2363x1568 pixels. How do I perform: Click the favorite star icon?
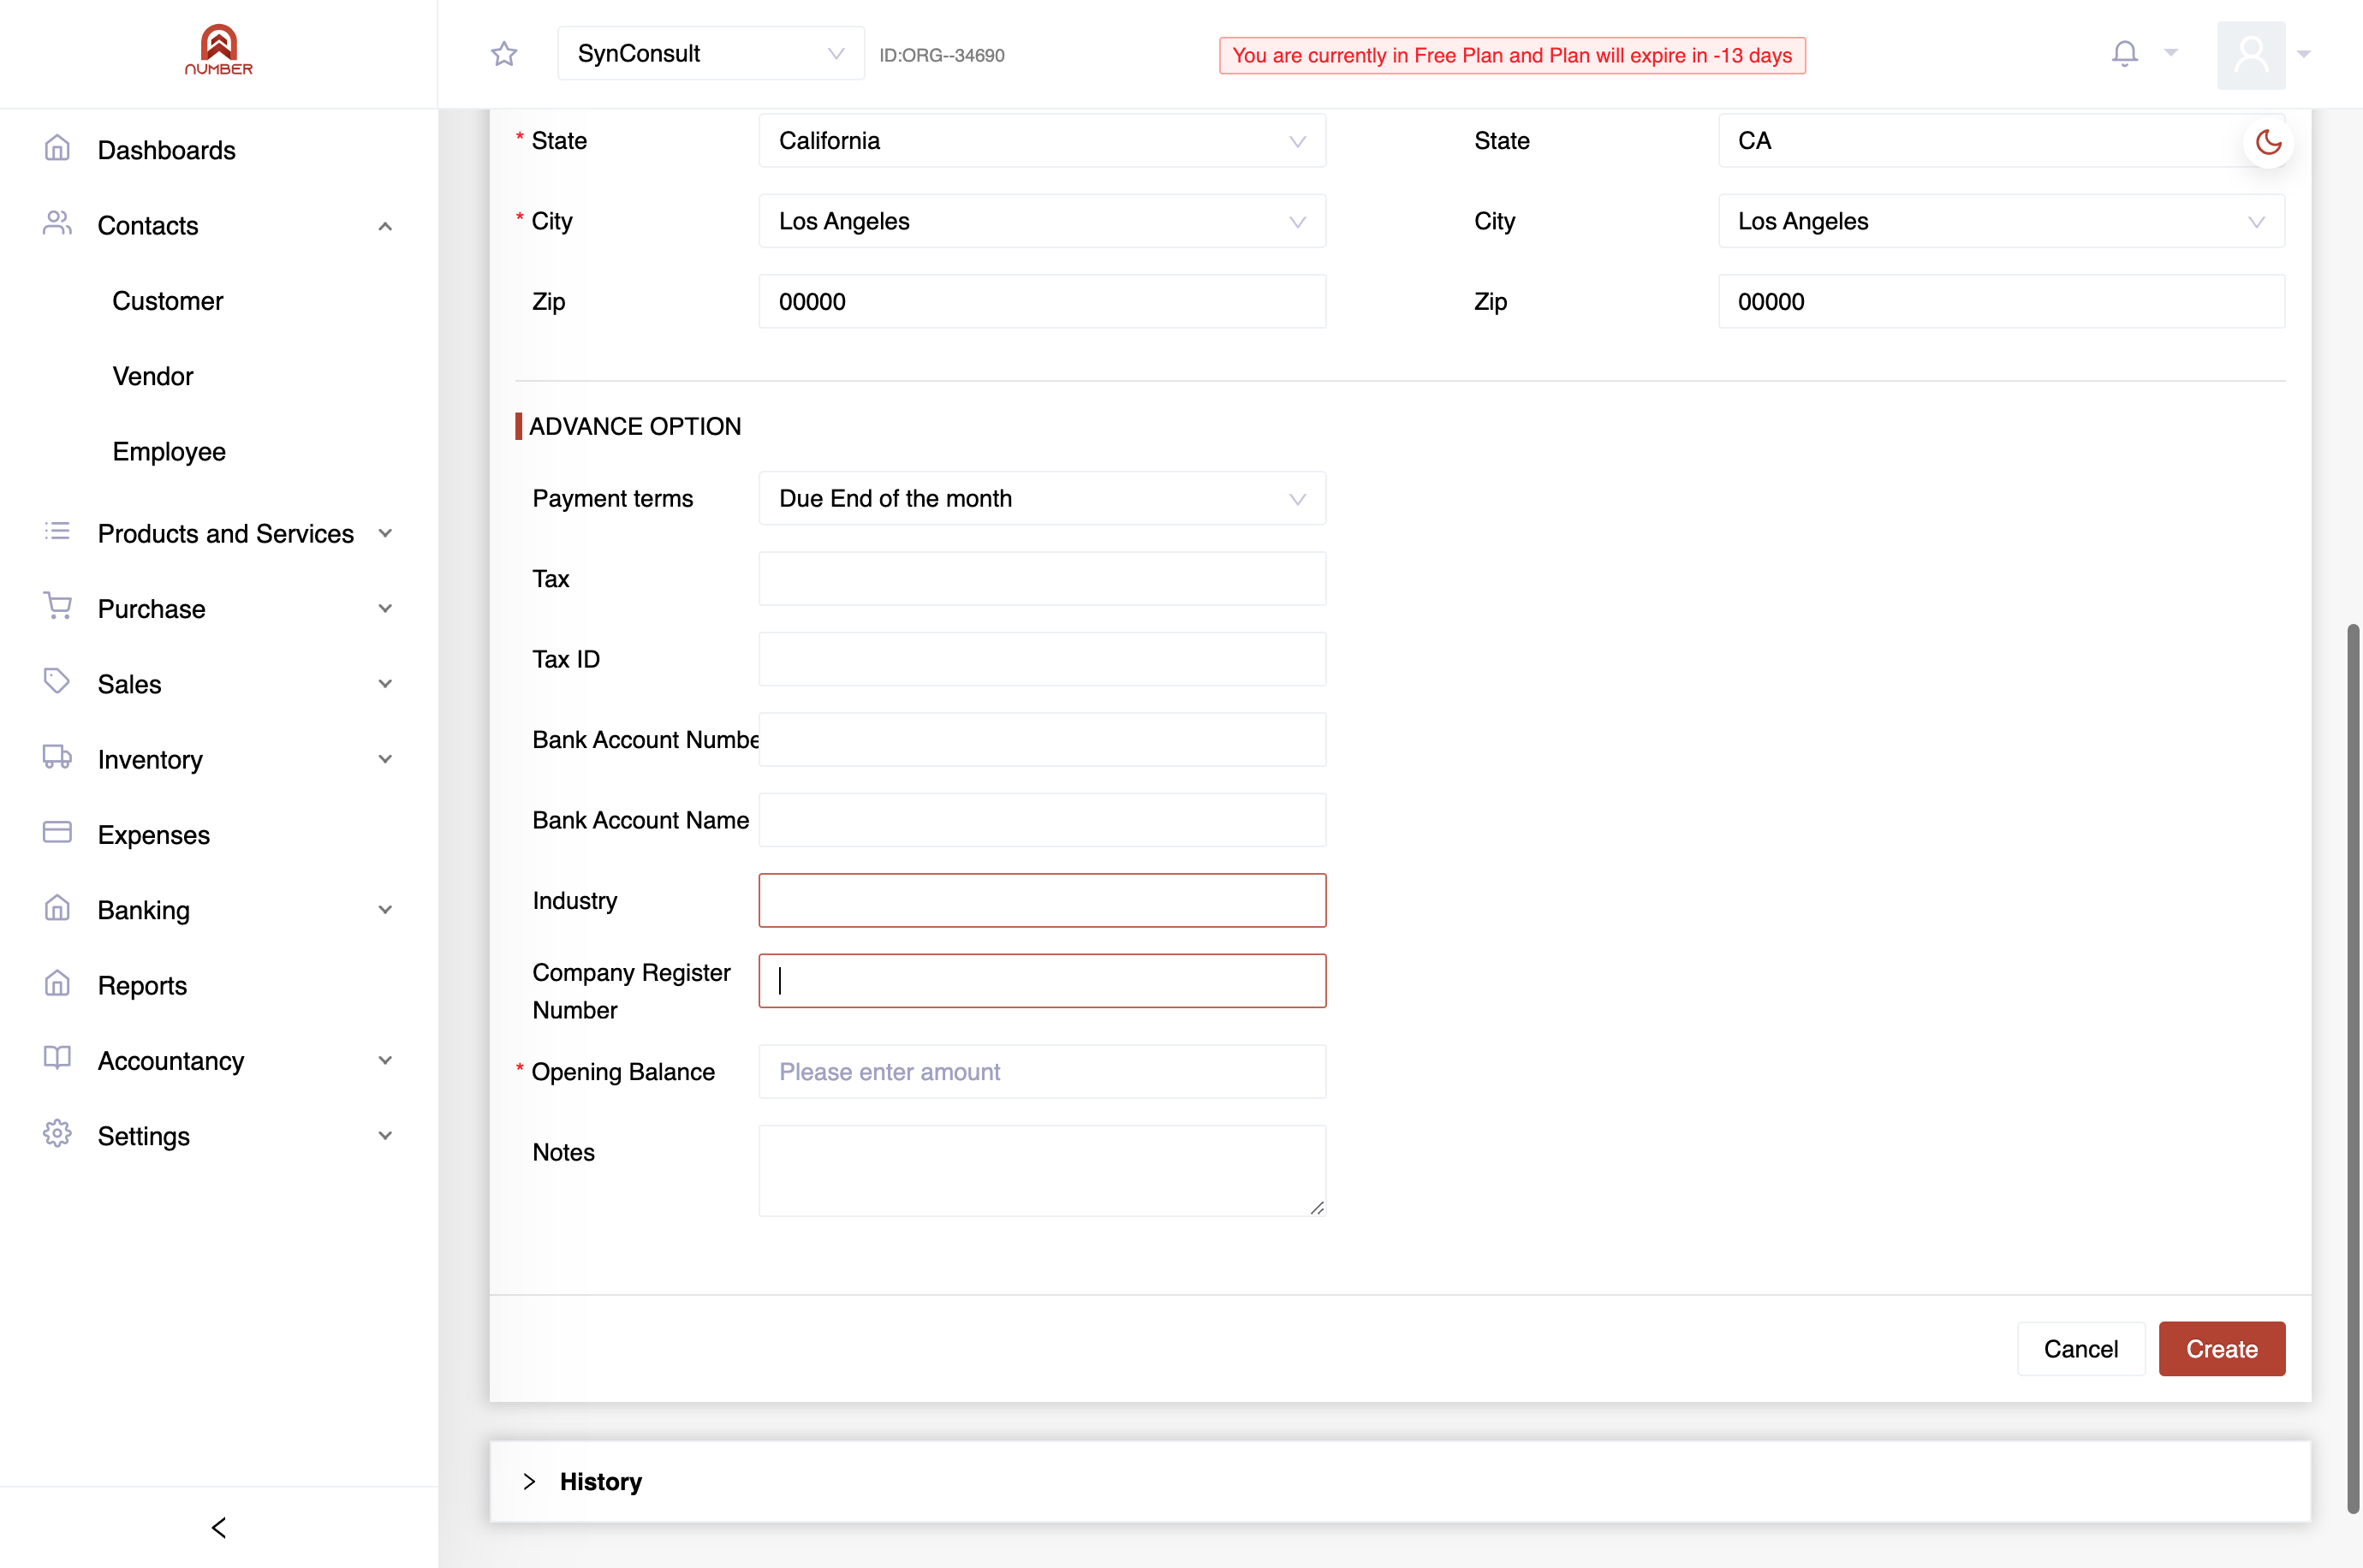(x=504, y=54)
